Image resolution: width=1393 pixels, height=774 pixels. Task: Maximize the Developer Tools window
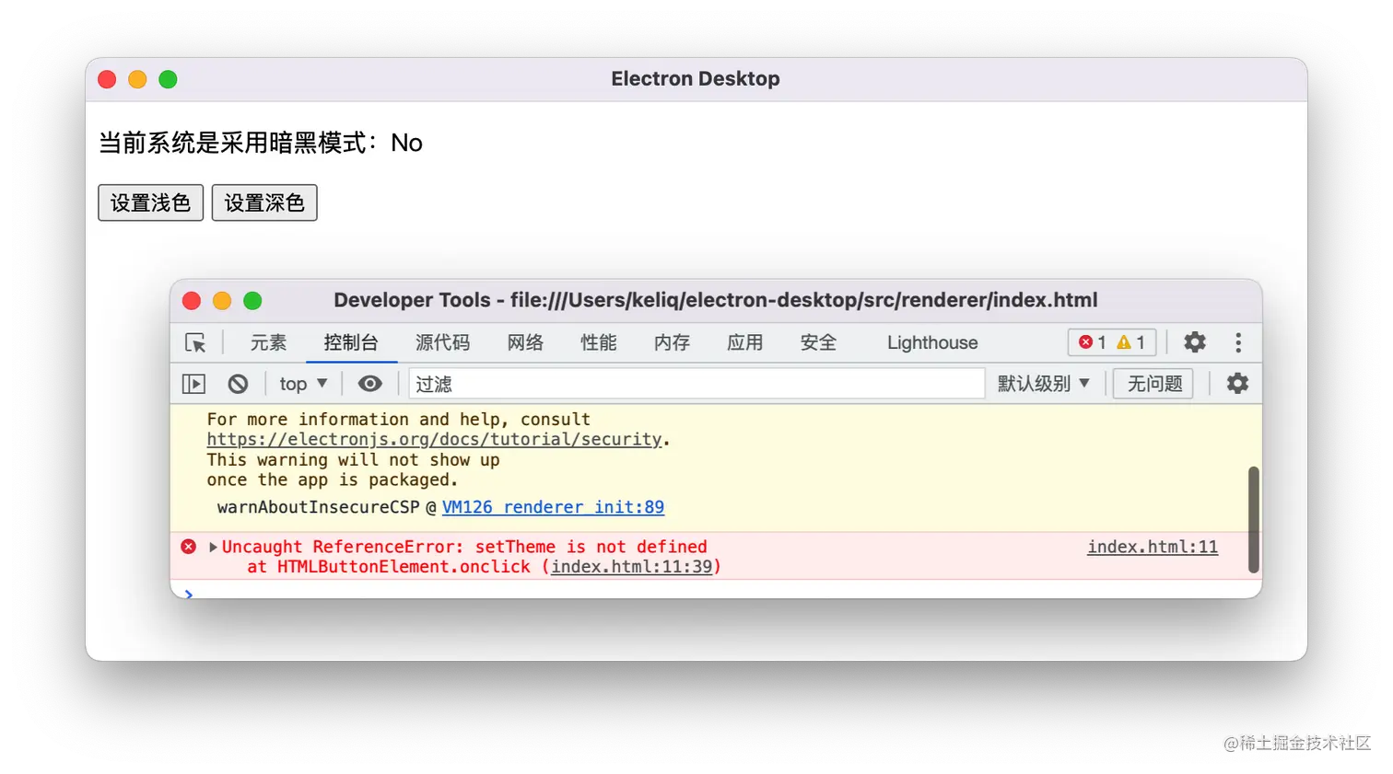pyautogui.click(x=252, y=301)
